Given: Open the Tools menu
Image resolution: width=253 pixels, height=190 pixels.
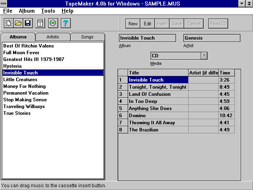Looking at the screenshot, I should tap(48, 11).
